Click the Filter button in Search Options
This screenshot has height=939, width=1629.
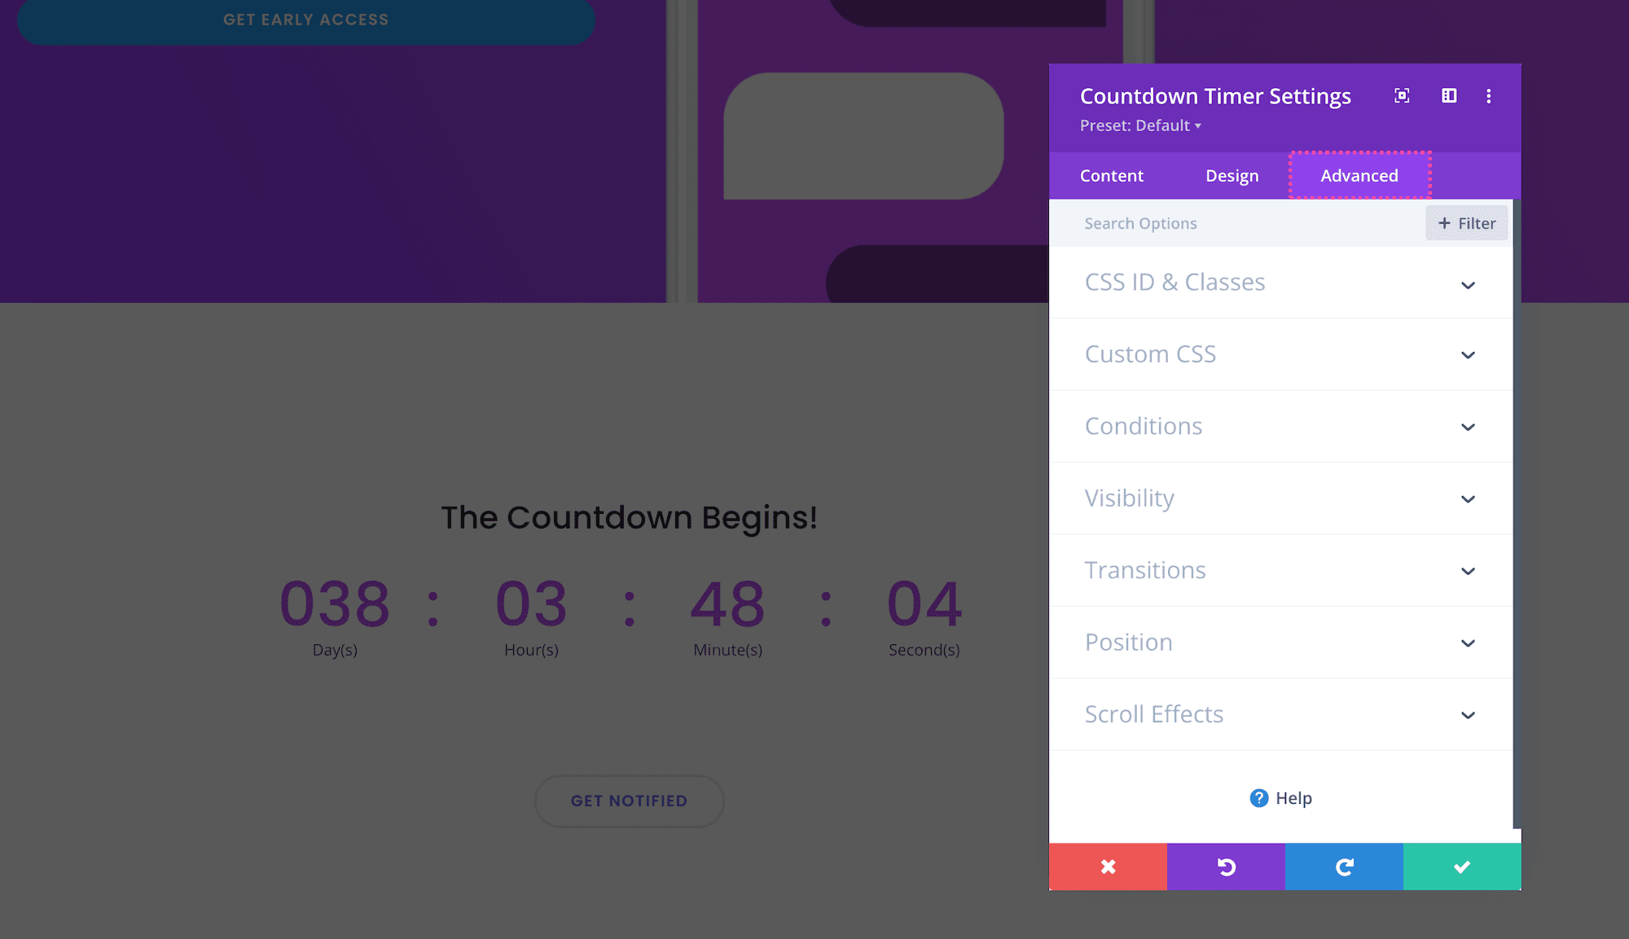tap(1467, 222)
